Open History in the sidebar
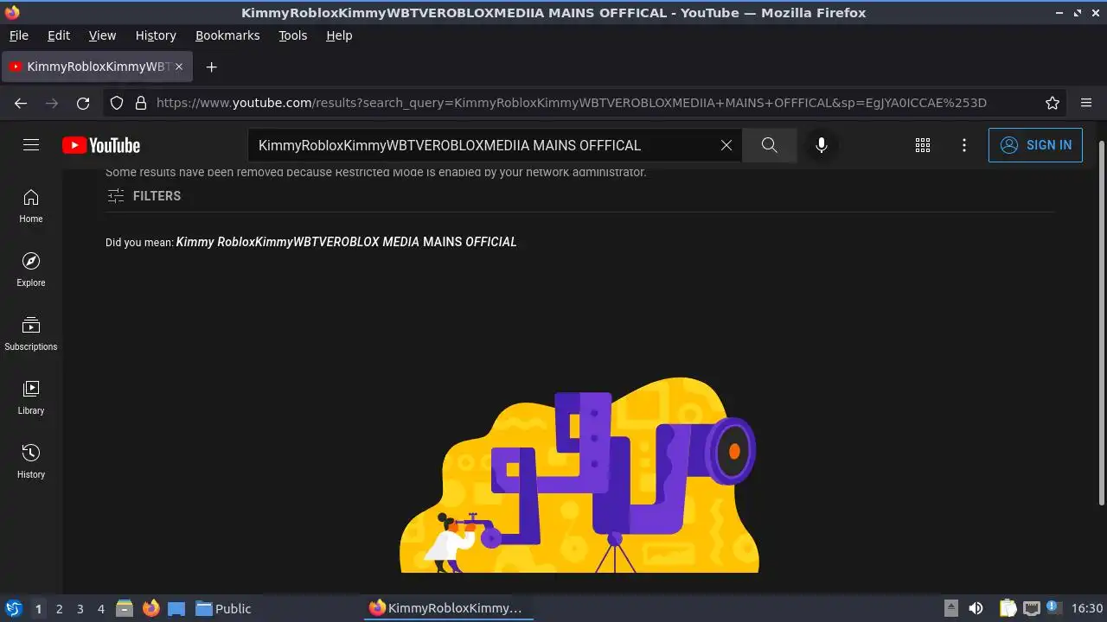Screen dimensions: 1107x622 tap(31, 462)
